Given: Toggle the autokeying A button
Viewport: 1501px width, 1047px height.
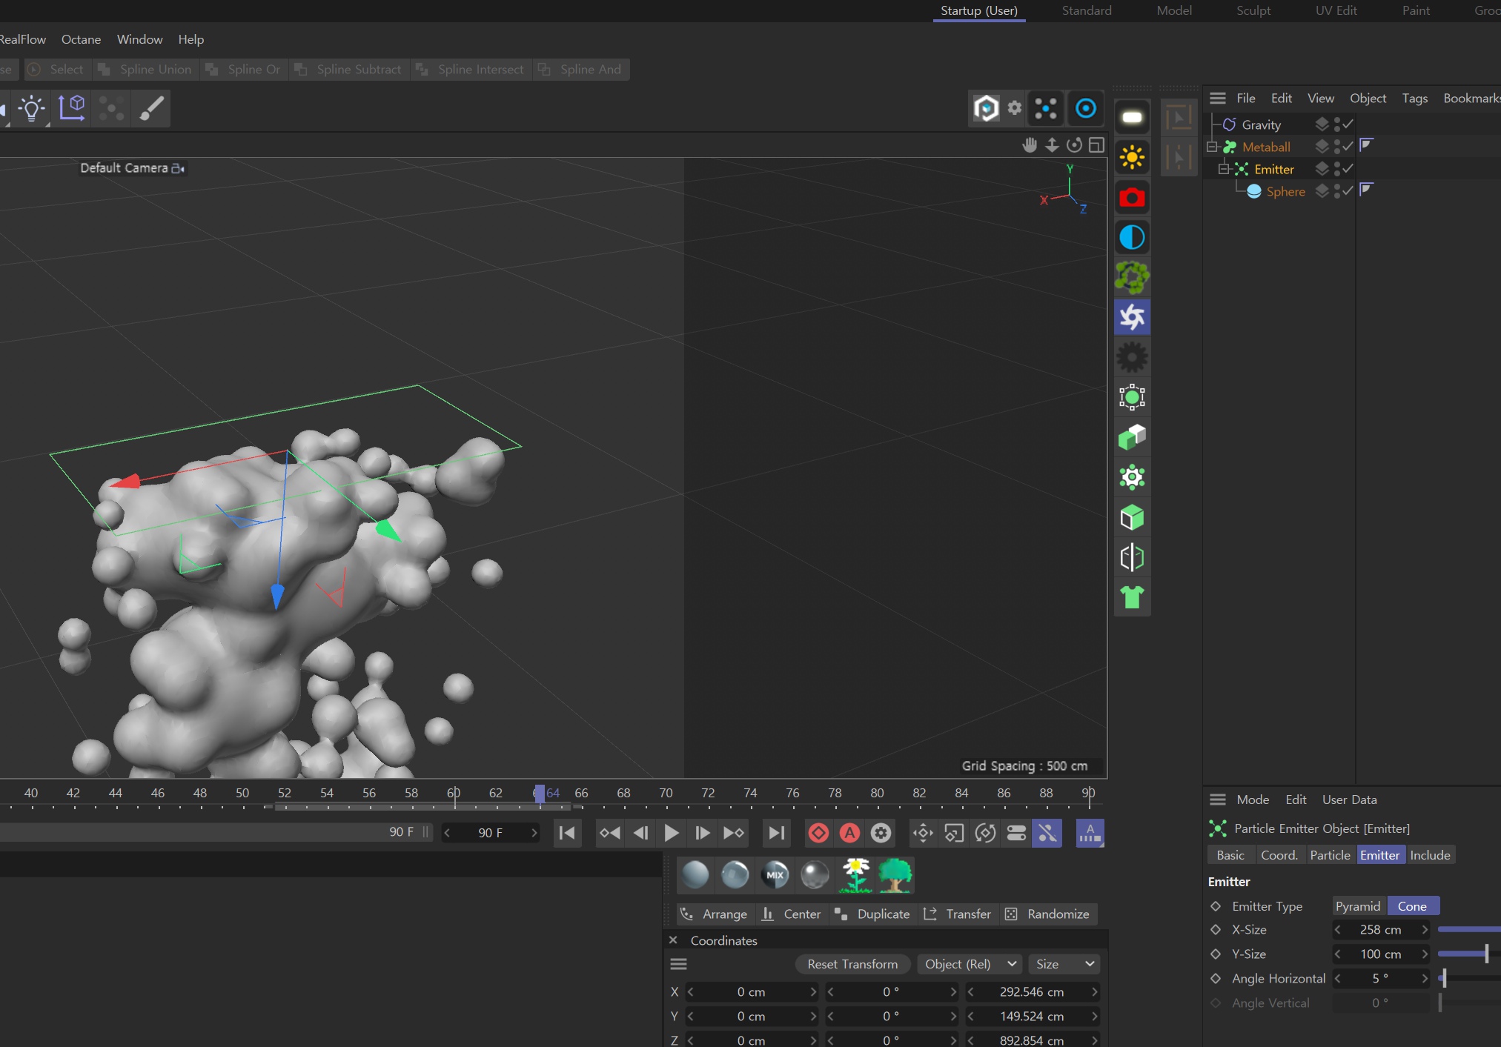Looking at the screenshot, I should 849,833.
